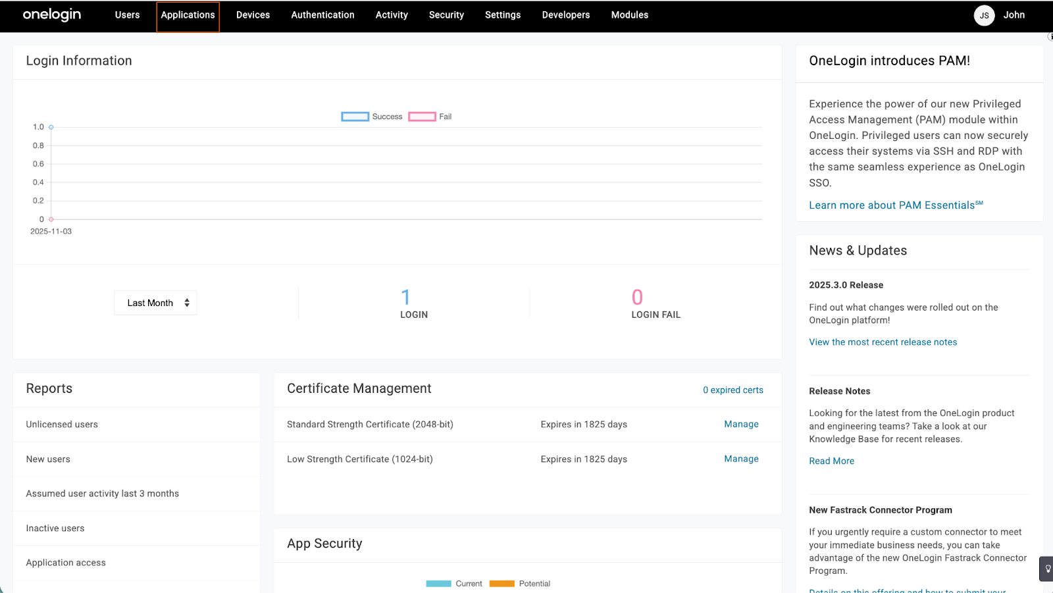Manage the Low Strength Certificate
This screenshot has width=1053, height=593.
(741, 459)
